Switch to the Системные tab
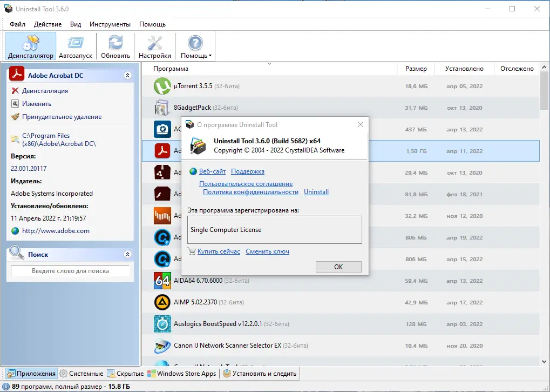550x392 pixels. (x=82, y=374)
